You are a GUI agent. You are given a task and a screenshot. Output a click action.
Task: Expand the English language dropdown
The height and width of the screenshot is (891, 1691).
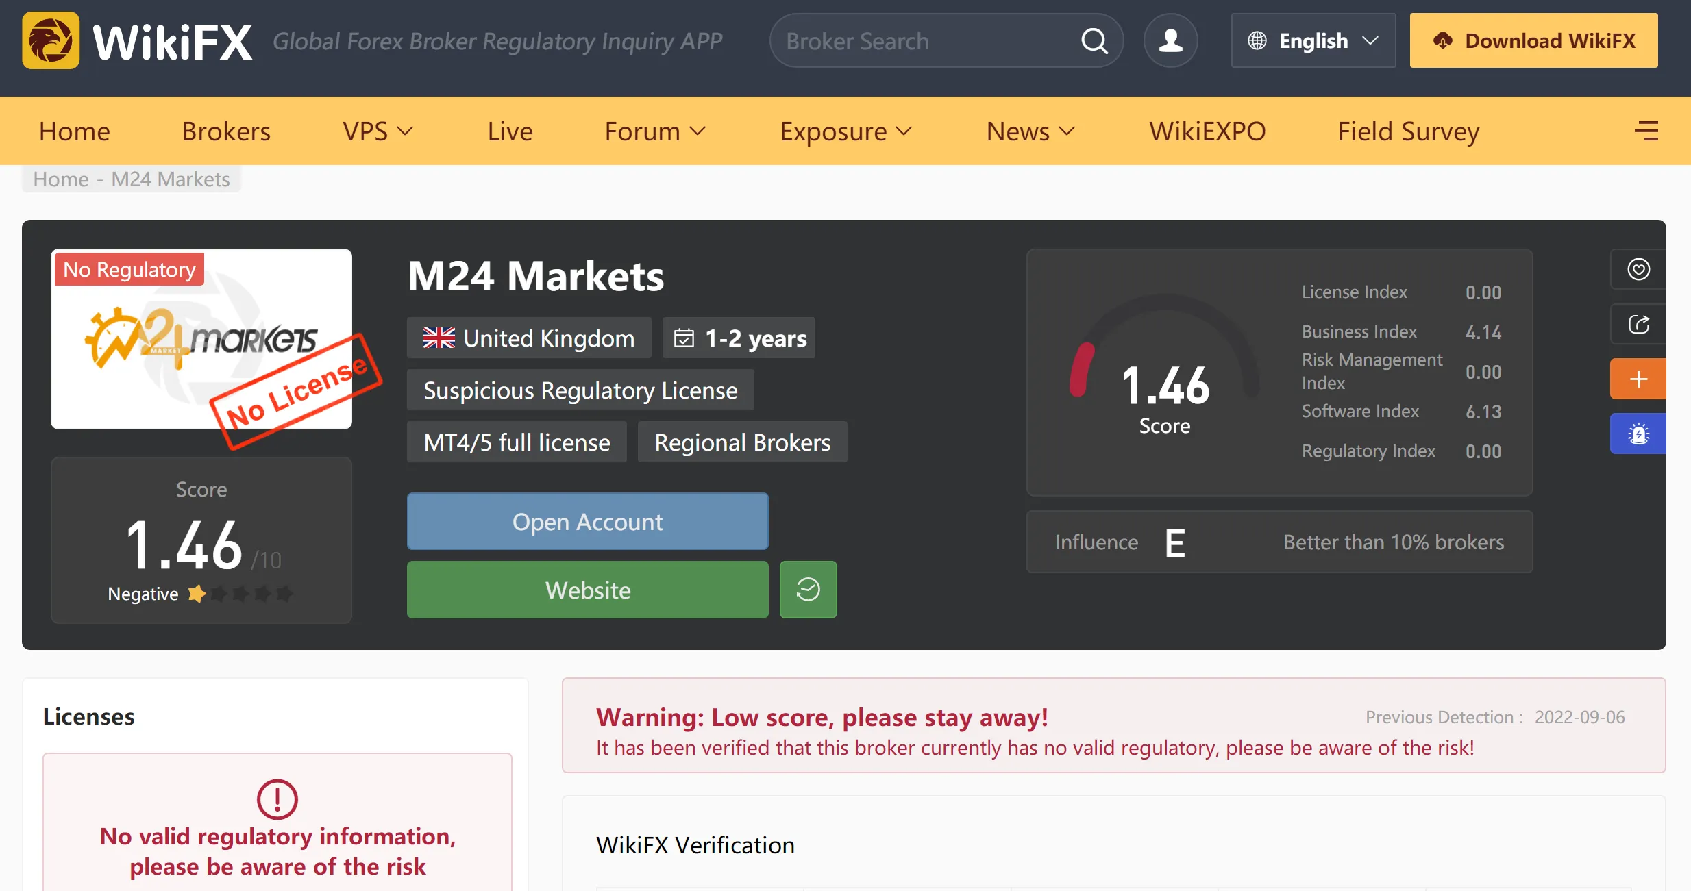[1313, 40]
